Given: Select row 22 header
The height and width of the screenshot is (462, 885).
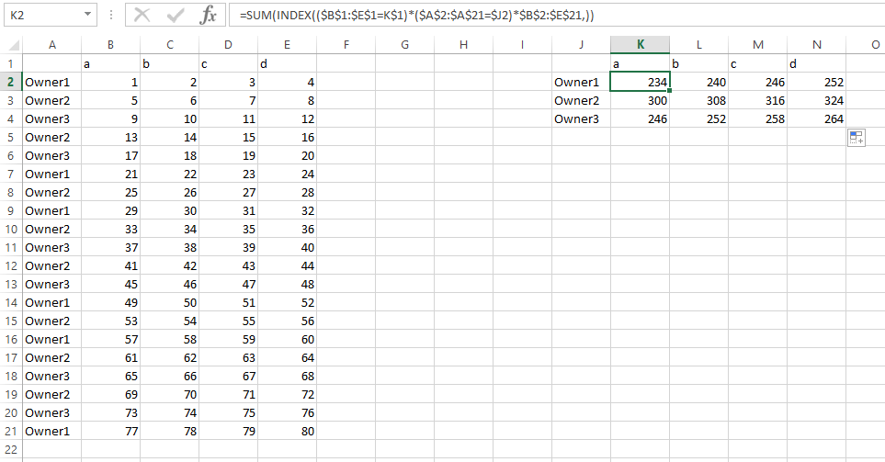Looking at the screenshot, I should (11, 449).
